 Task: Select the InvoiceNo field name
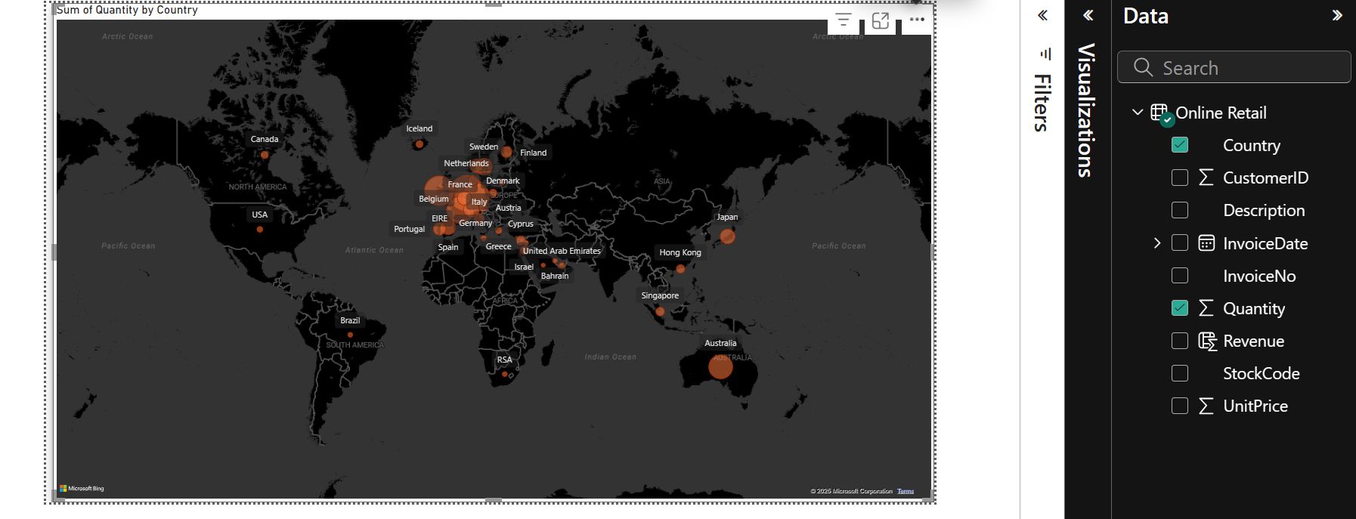1259,276
